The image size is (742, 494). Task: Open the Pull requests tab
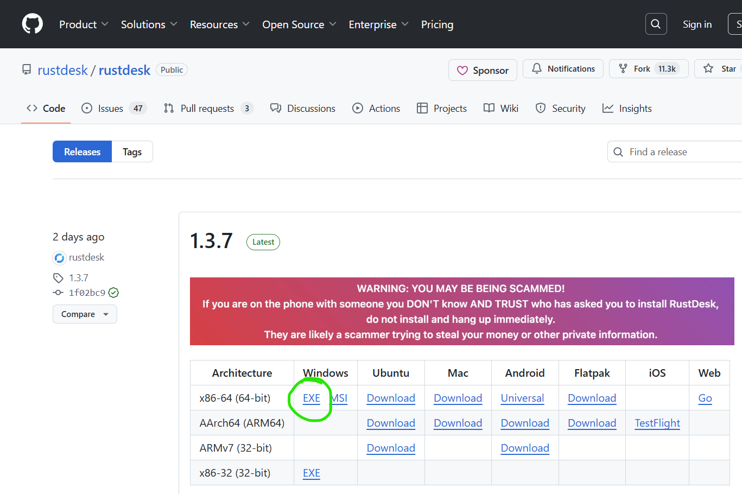coord(208,109)
